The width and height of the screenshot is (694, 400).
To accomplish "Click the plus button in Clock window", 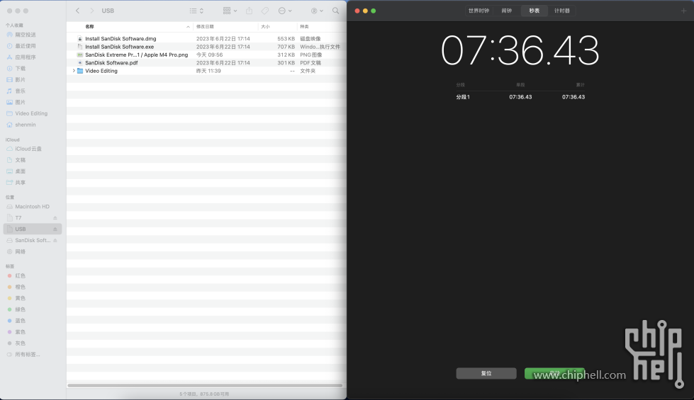I will [683, 11].
